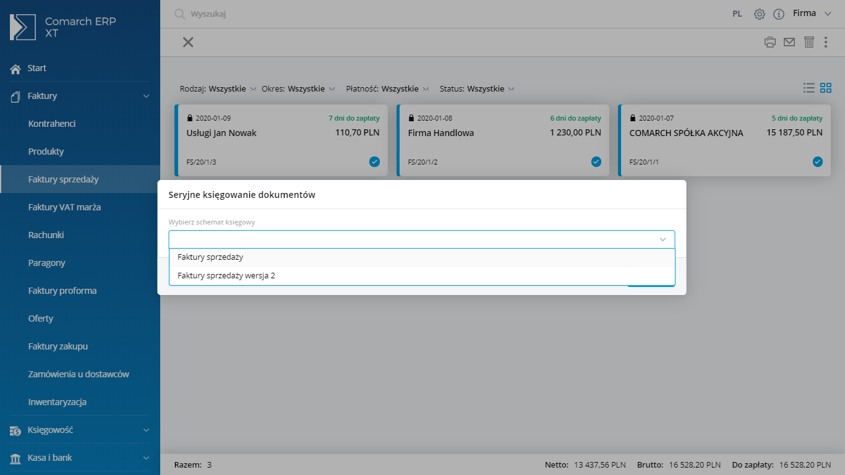Click the Księgowość coins icon
This screenshot has height=475, width=845.
point(15,430)
